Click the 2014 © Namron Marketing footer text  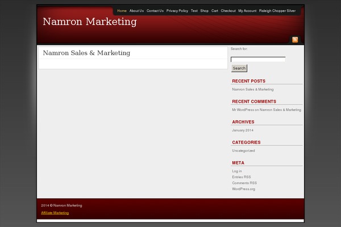(61, 205)
